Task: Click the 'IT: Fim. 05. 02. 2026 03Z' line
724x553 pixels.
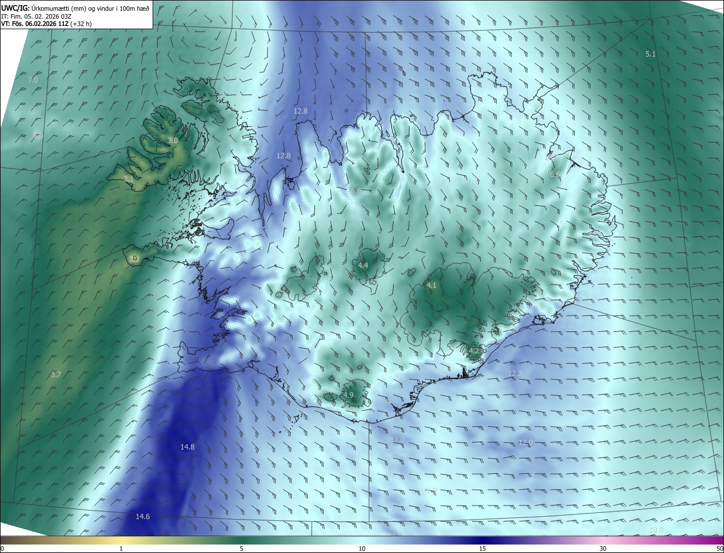Action: pyautogui.click(x=36, y=16)
